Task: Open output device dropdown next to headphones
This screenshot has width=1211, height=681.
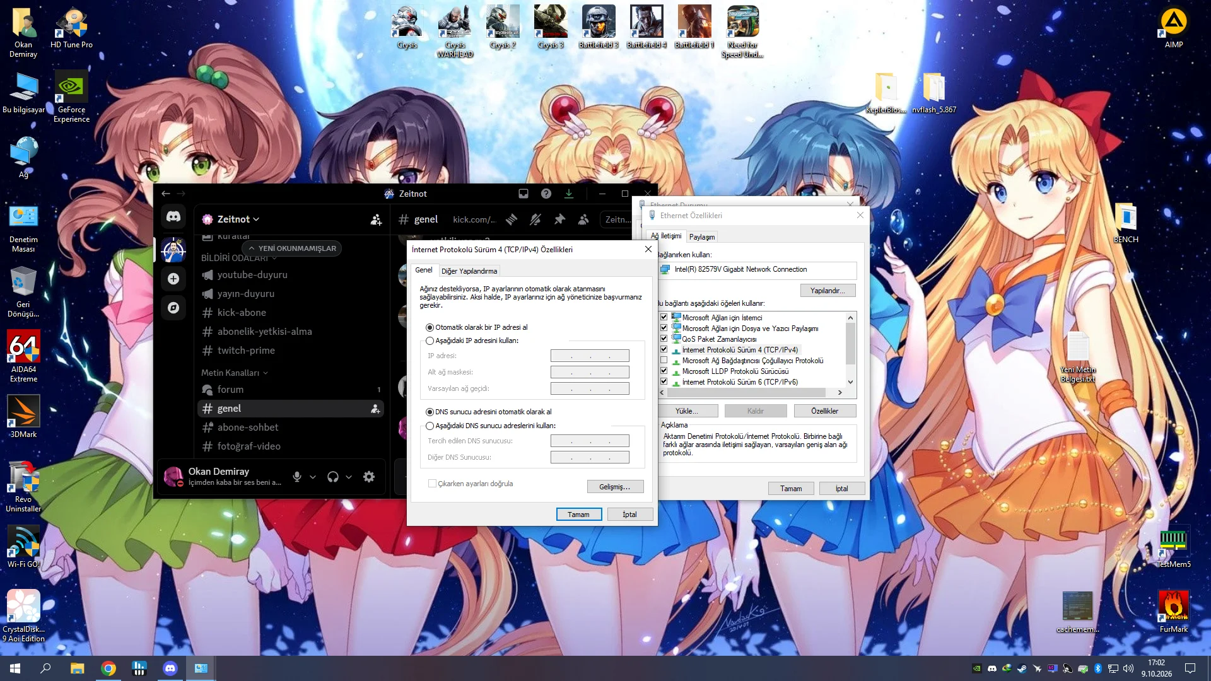Action: pyautogui.click(x=349, y=477)
